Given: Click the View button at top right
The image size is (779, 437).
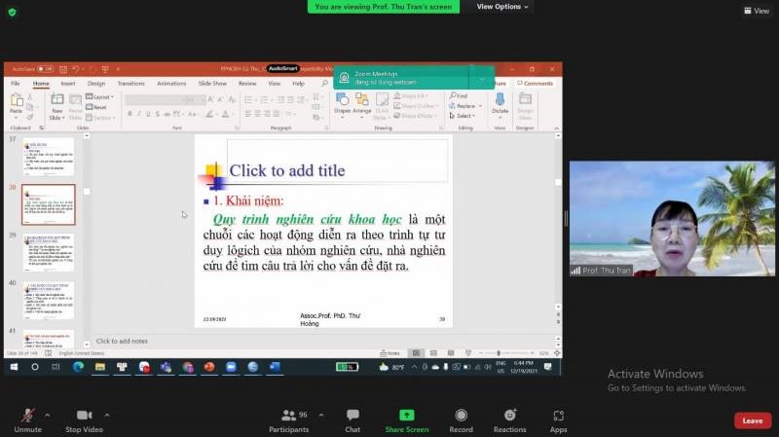Looking at the screenshot, I should click(x=756, y=11).
